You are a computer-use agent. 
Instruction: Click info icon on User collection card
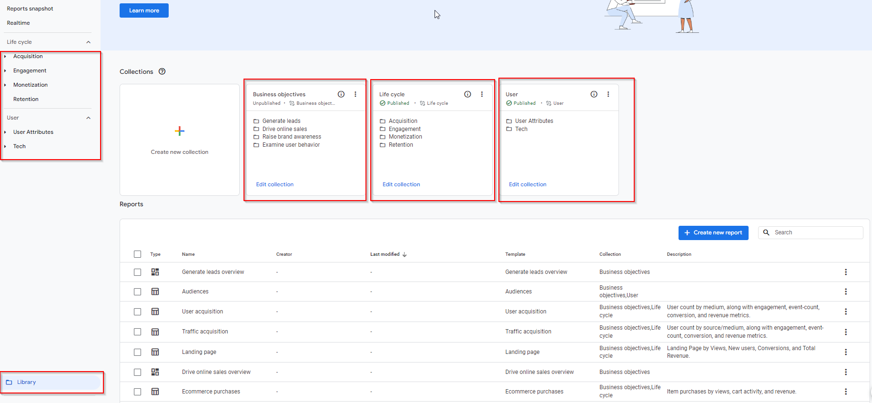[594, 94]
